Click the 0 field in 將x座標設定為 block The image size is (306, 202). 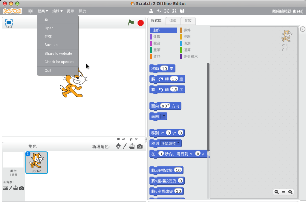point(180,181)
